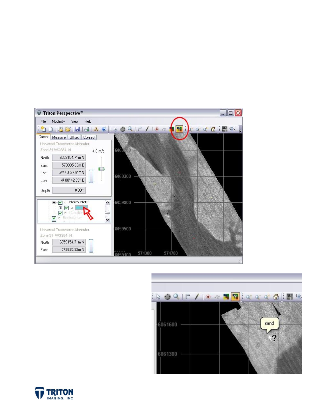Image resolution: width=319 pixels, height=413 pixels.
Task: Click the three-sphere icon next to the printer
Action: (96, 129)
